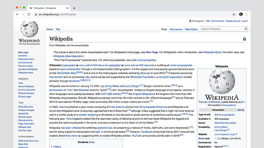Image resolution: width=264 pixels, height=148 pixels.
Task: Reload the page with the refresh icon
Action: click(x=29, y=14)
